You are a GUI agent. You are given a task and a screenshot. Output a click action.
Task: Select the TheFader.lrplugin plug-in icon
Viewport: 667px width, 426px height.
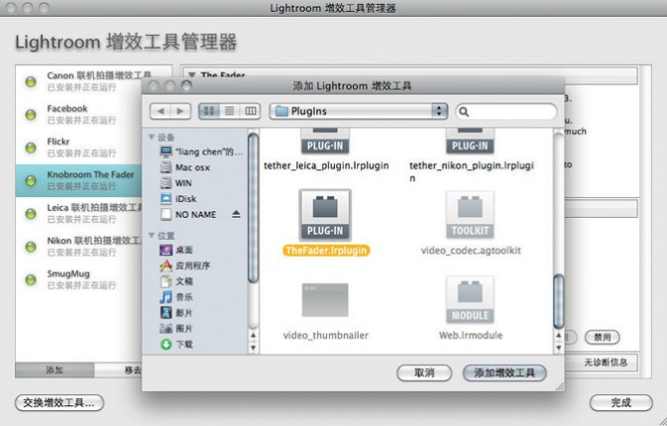pyautogui.click(x=325, y=215)
